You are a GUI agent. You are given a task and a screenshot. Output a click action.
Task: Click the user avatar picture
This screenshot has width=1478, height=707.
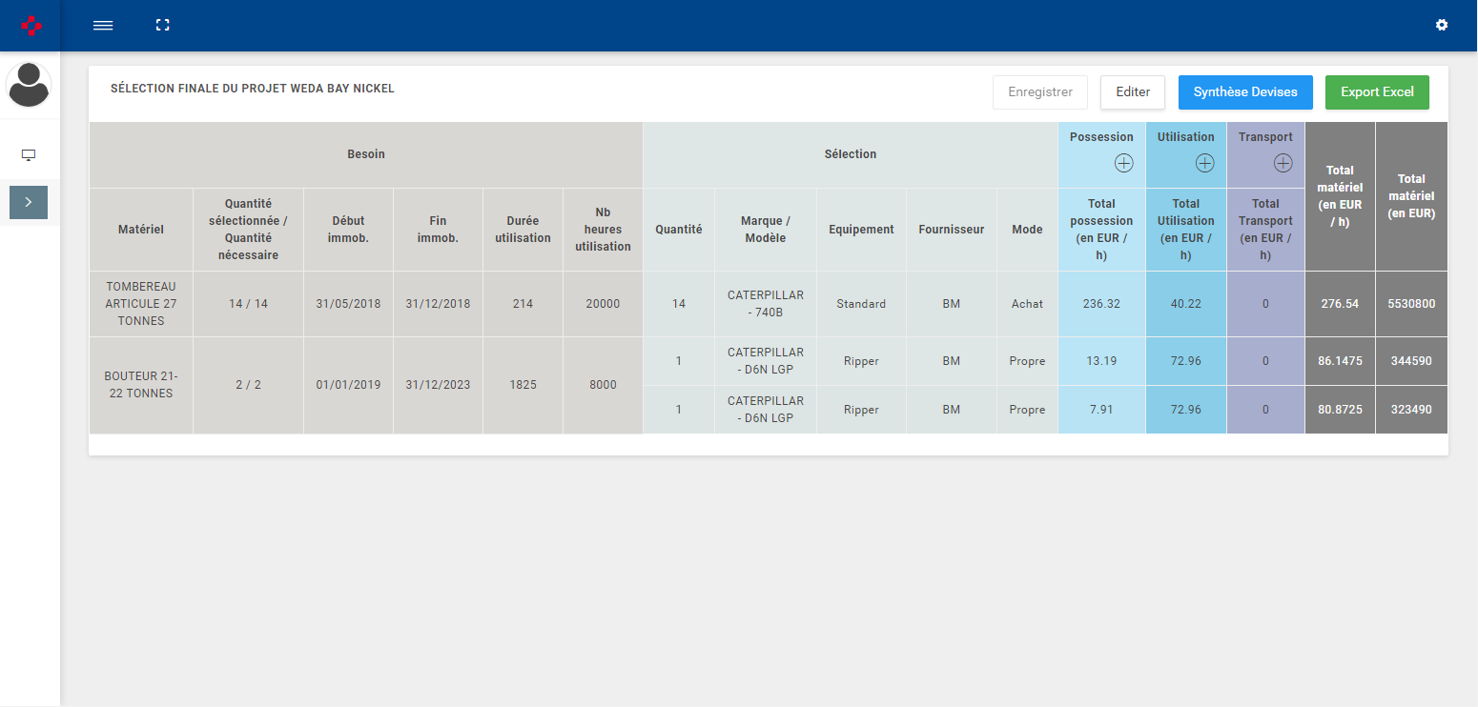29,86
